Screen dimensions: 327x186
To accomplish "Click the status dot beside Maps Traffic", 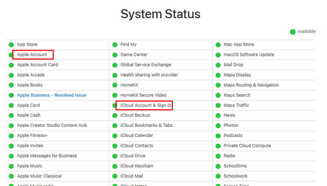I will (x=218, y=106).
